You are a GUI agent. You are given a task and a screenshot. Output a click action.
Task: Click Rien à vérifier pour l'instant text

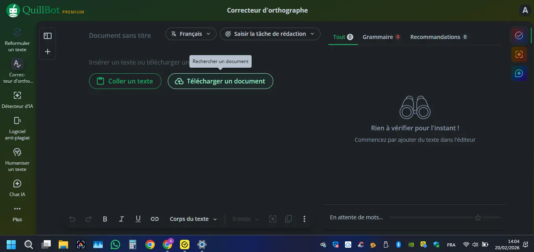click(415, 128)
